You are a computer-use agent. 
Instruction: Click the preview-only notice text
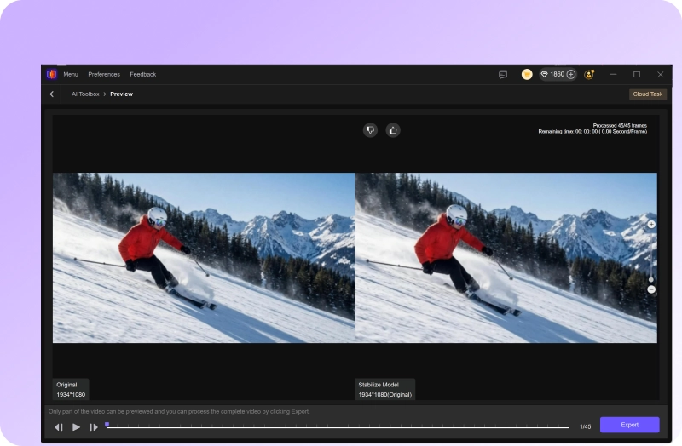point(179,411)
